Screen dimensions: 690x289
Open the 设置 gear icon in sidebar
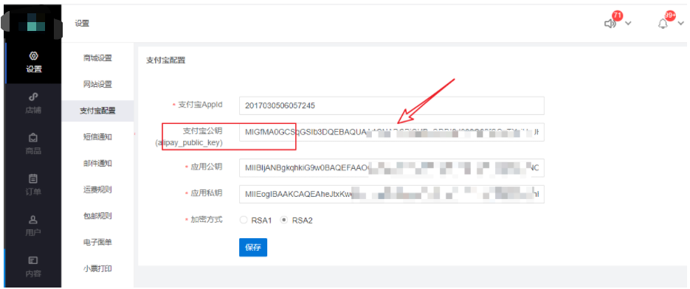click(33, 56)
